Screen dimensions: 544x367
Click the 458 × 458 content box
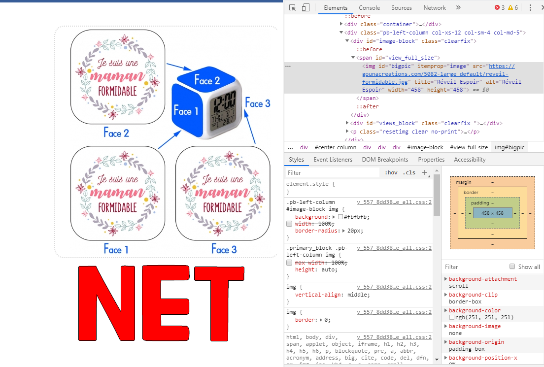(492, 213)
